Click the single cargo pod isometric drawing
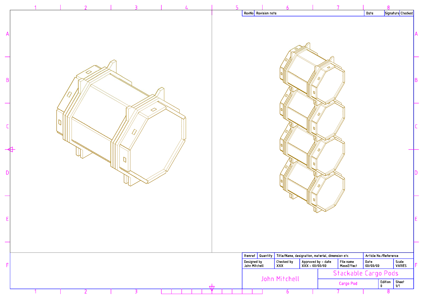 [x=121, y=123]
